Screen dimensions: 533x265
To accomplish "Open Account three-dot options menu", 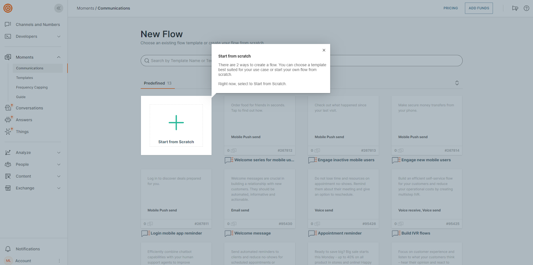I will [59, 261].
